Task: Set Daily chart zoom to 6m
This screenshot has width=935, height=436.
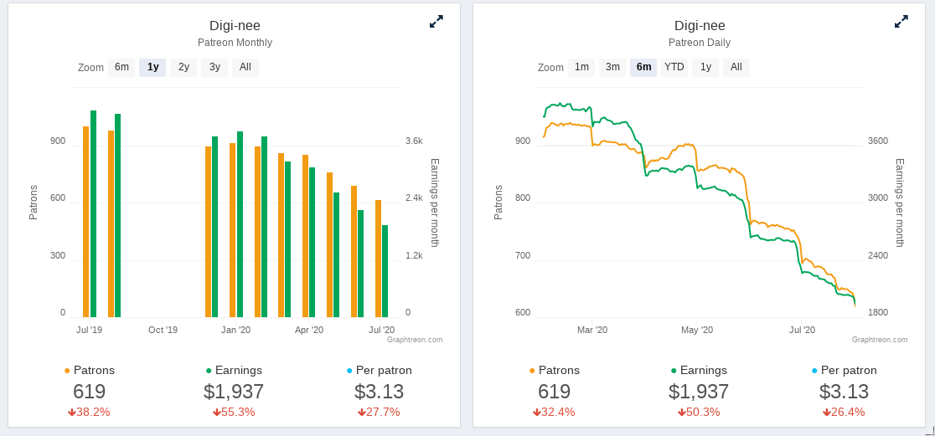Action: pos(643,67)
